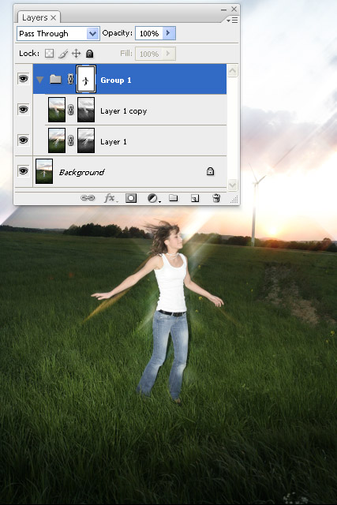This screenshot has height=505, width=337.
Task: Select the Layer 1 name label
Action: tap(114, 142)
